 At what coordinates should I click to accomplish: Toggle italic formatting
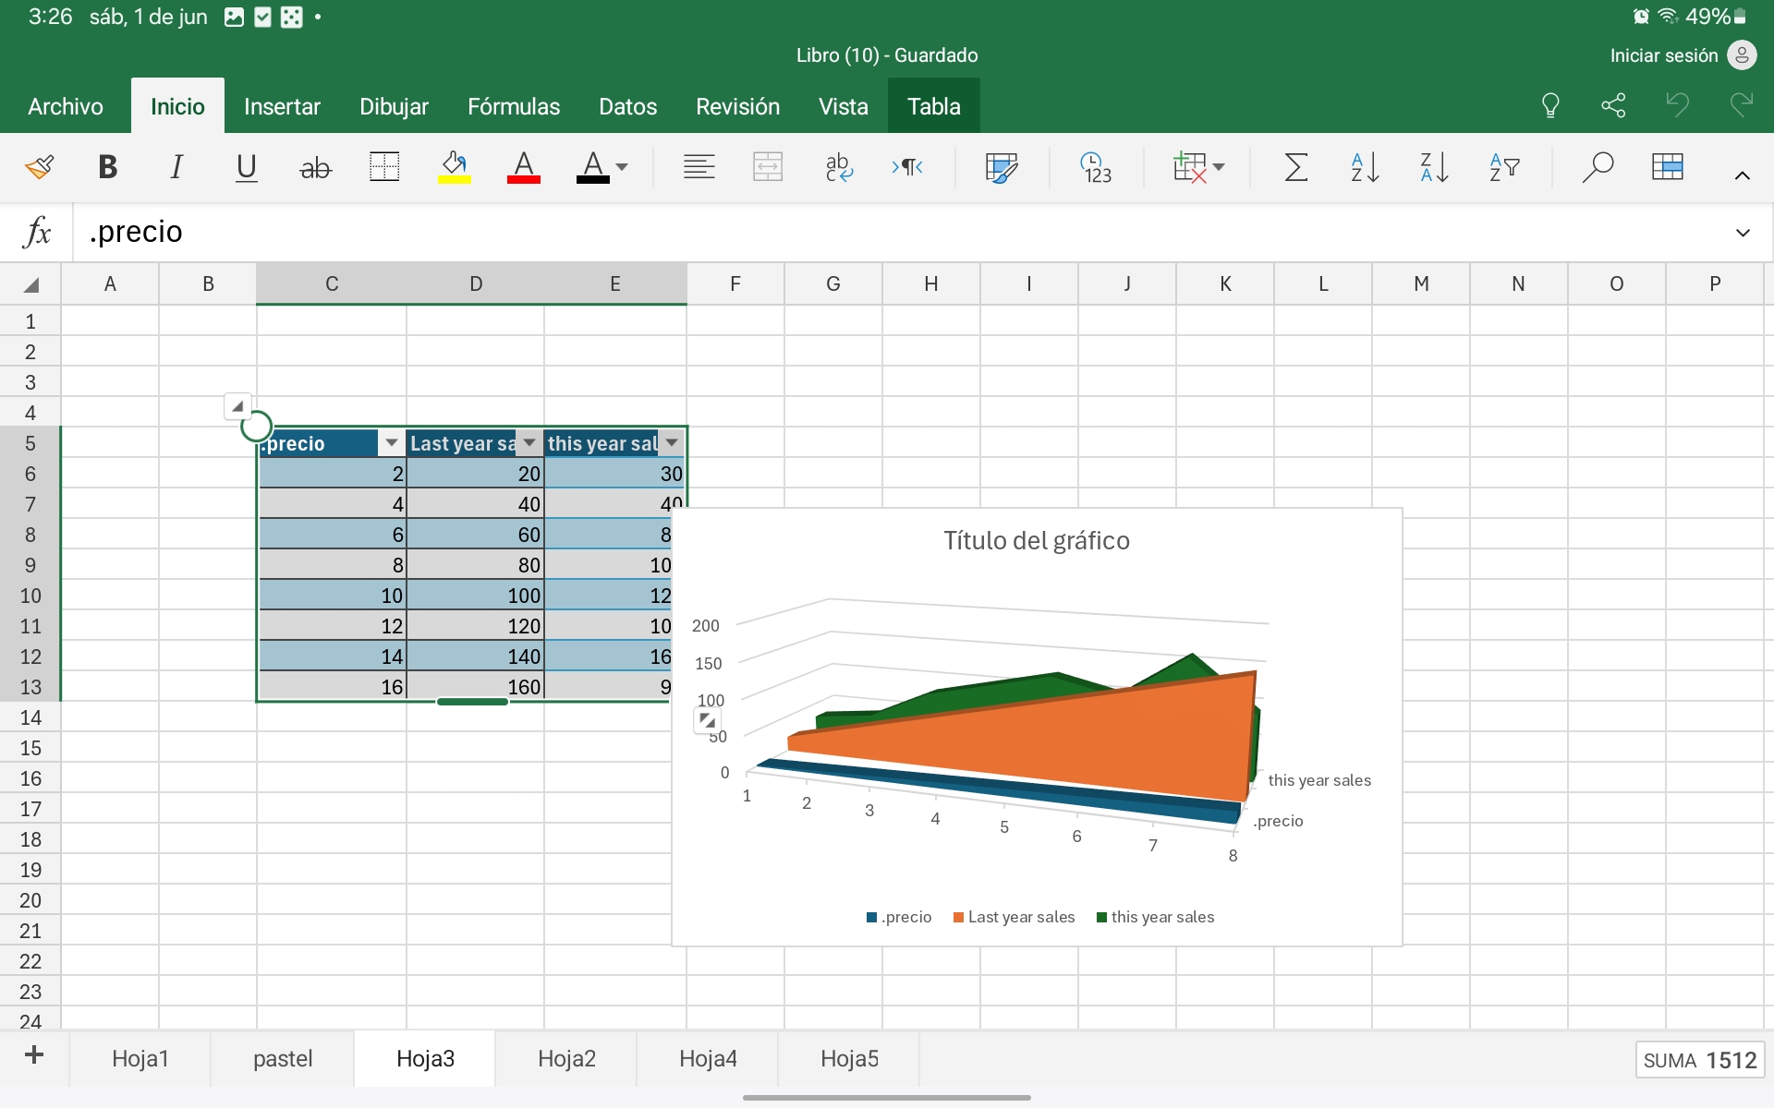tap(176, 167)
